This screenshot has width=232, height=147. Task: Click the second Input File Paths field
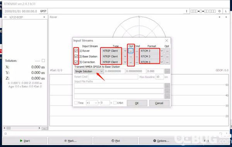tap(119, 91)
